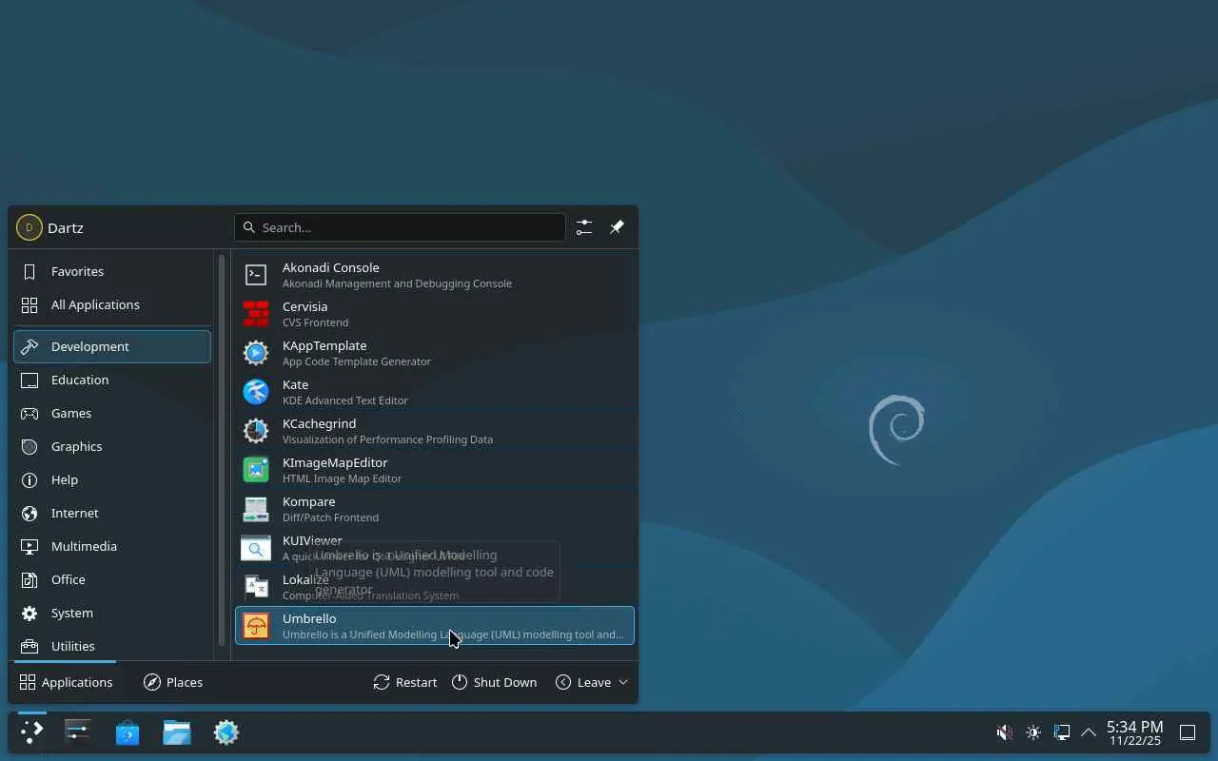The image size is (1218, 761).
Task: Launch KImageMapEditor
Action: (434, 470)
